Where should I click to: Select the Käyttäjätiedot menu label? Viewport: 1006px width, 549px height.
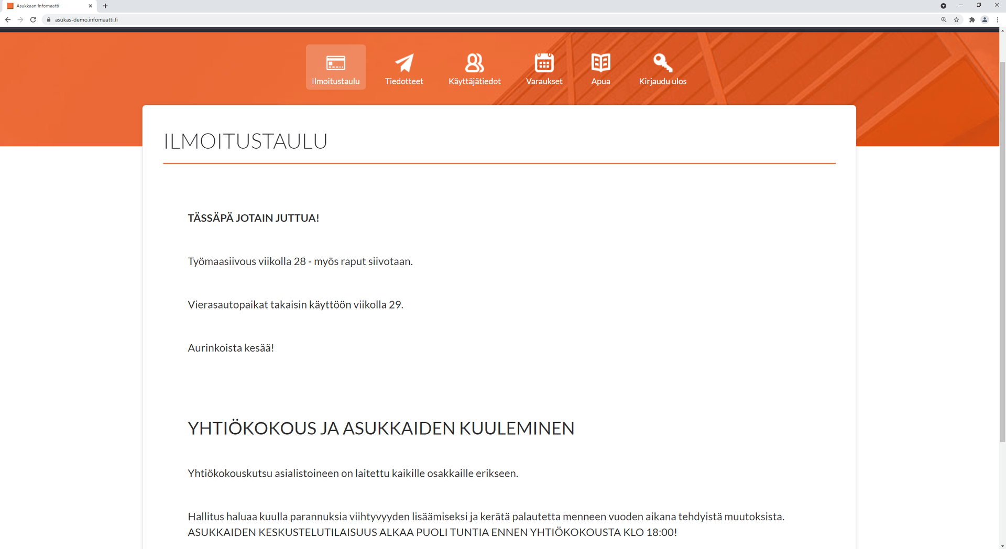click(475, 81)
